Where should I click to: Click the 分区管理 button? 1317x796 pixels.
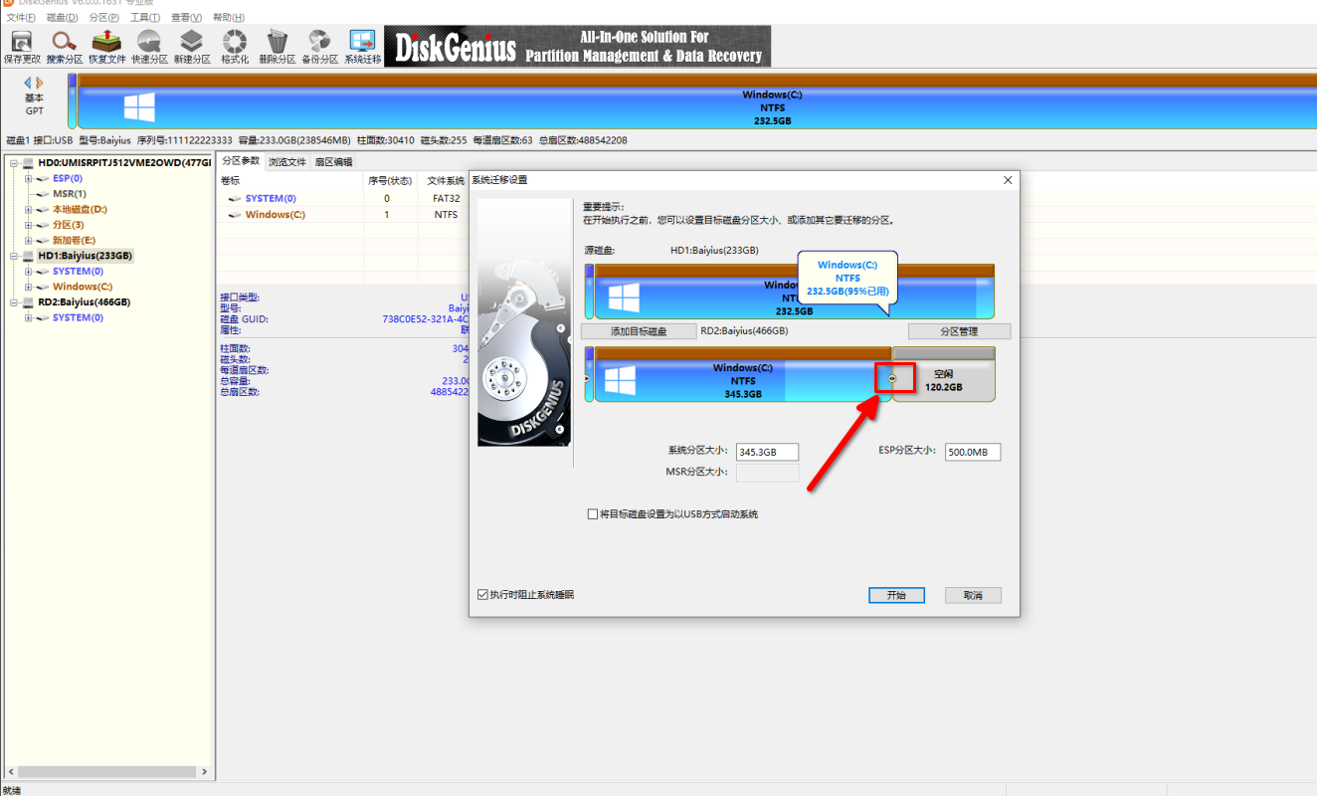coord(959,331)
